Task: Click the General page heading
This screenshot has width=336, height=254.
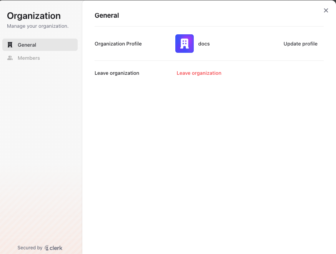Action: click(x=107, y=15)
